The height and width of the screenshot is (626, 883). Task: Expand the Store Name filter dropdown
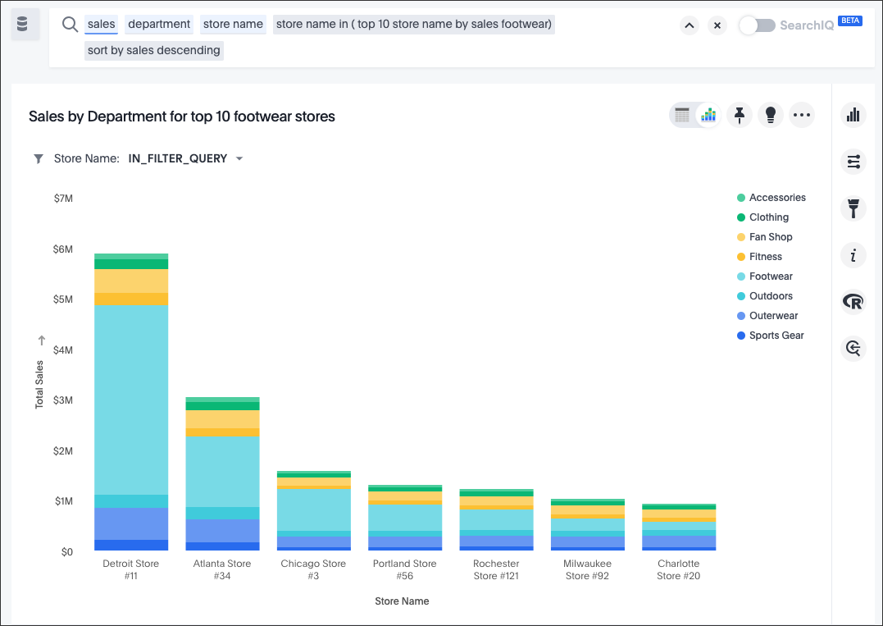pyautogui.click(x=239, y=159)
